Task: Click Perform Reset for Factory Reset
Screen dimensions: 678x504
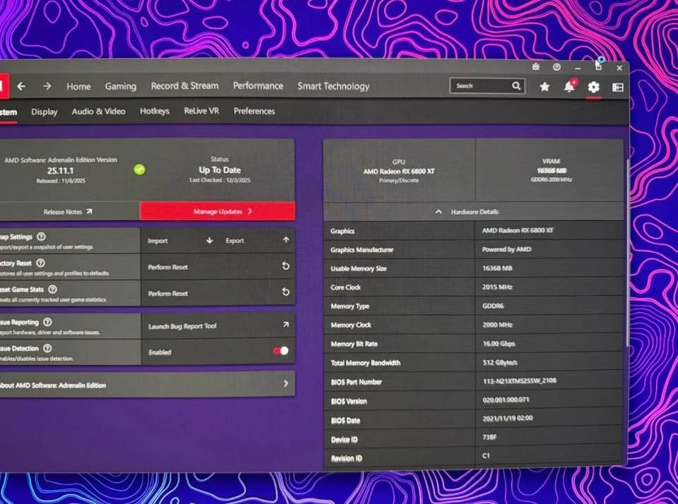Action: (x=168, y=267)
